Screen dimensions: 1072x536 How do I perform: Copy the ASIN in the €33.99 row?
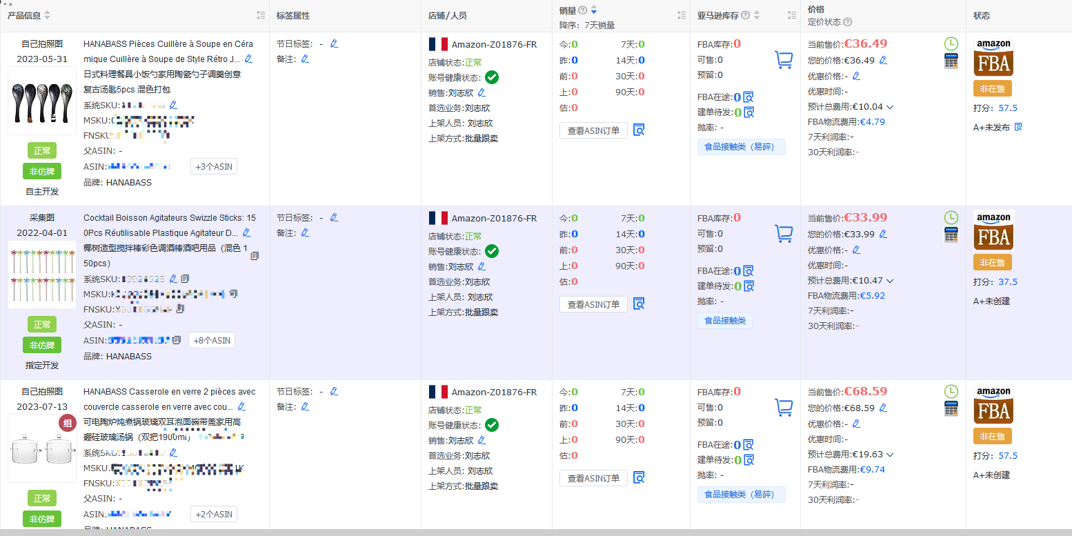177,340
